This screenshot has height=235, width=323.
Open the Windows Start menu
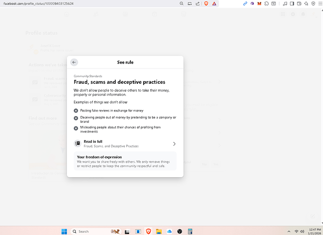click(x=65, y=231)
